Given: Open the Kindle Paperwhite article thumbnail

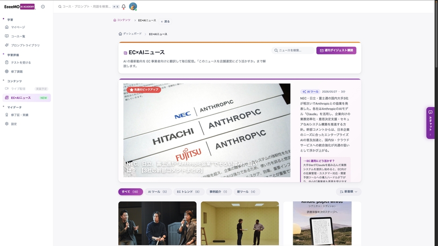Looking at the screenshot, I should point(322,223).
